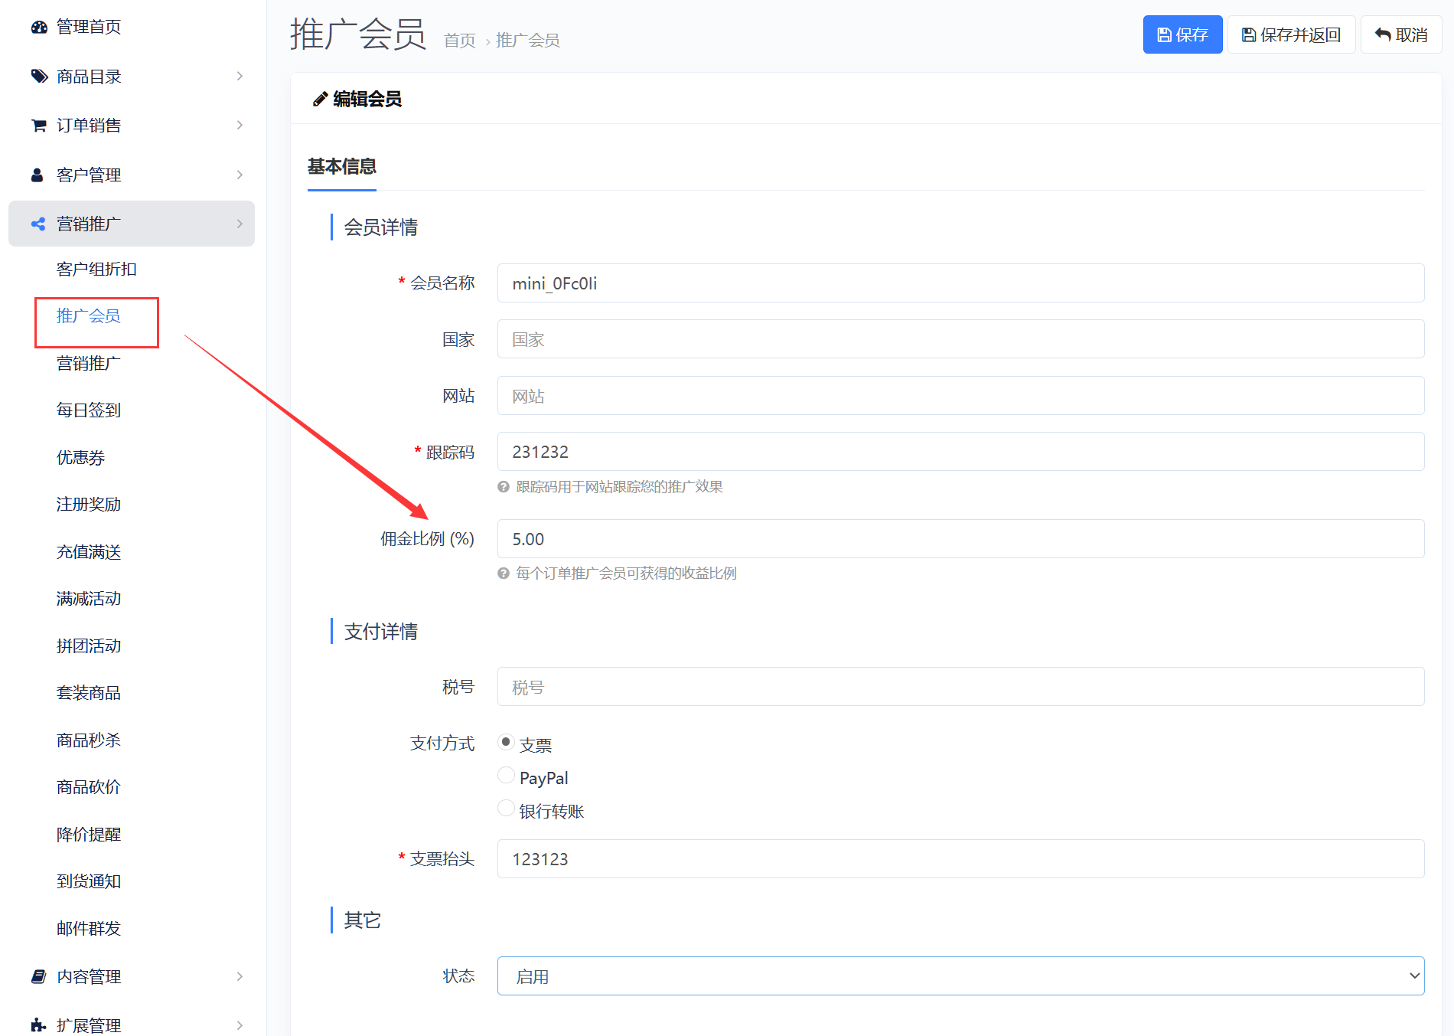Click the shopping cart icon beside 订单销售

coord(39,126)
